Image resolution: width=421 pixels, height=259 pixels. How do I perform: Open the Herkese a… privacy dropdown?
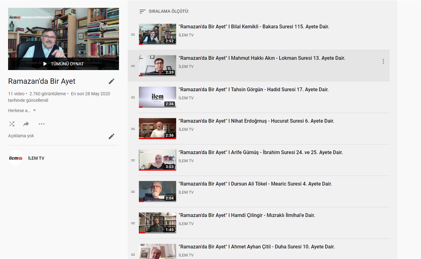[22, 111]
